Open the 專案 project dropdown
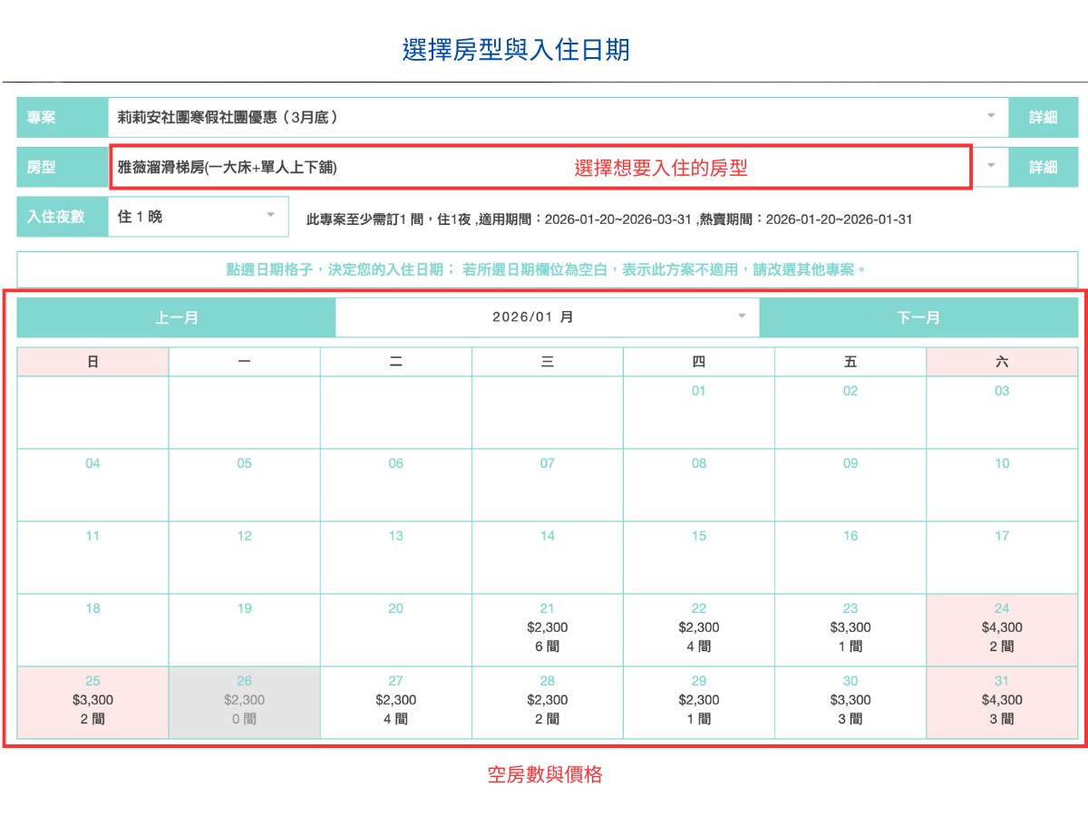 pos(991,117)
